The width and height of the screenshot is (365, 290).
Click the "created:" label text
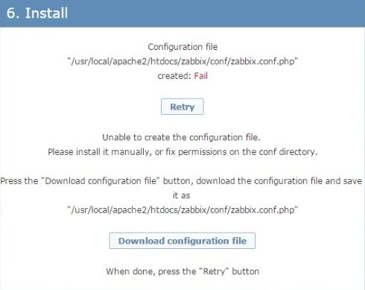174,76
